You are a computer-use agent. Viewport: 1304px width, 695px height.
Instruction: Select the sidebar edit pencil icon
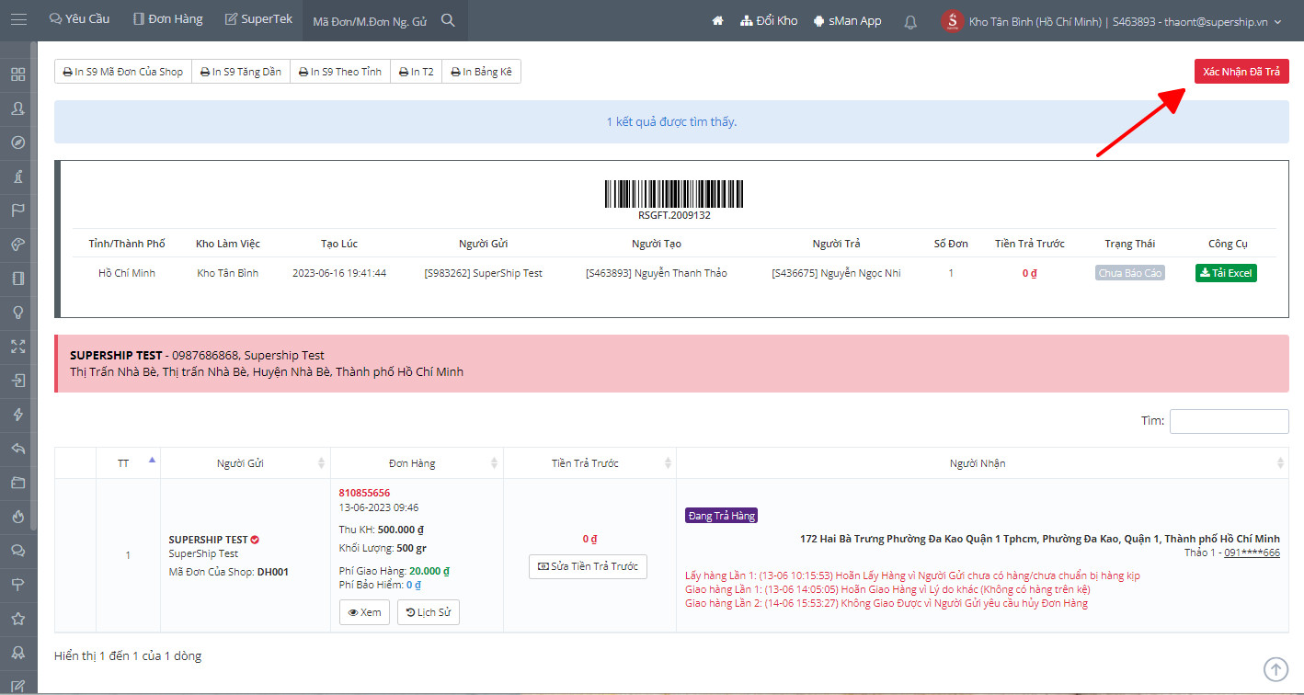pyautogui.click(x=17, y=686)
